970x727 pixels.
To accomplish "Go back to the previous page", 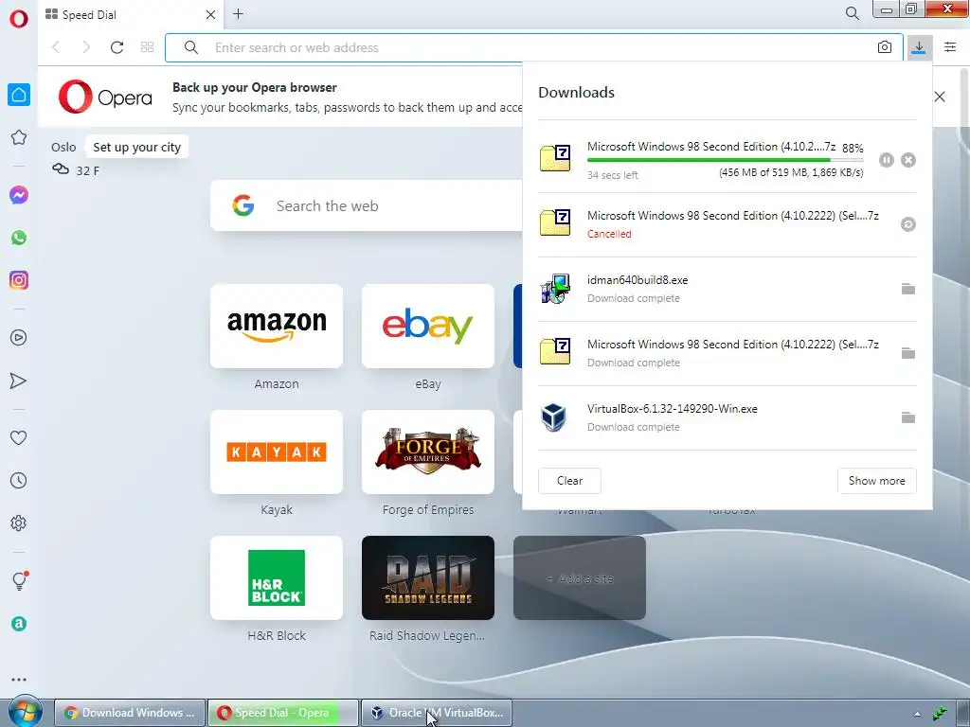I will tap(56, 47).
